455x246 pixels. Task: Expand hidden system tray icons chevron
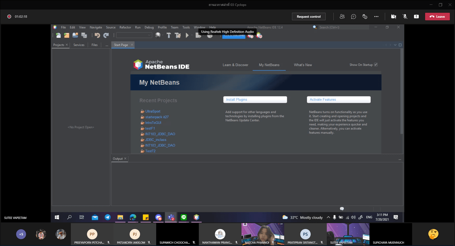point(328,217)
